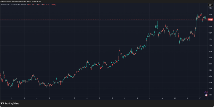Click date label 8 on time axis
The image size is (214, 107).
(87, 98)
